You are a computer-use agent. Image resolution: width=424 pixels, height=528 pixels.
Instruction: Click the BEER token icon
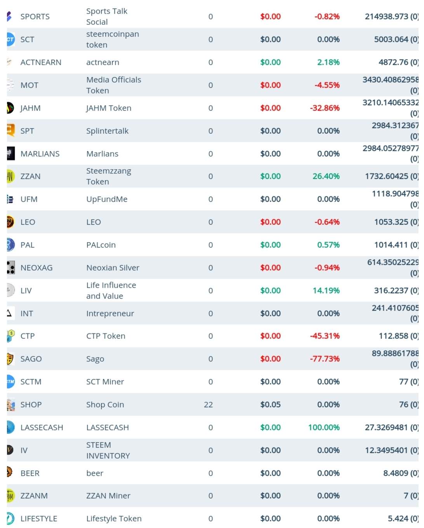10,473
